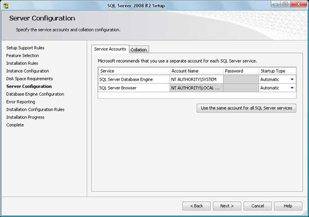This screenshot has height=217, width=309.
Task: Click the Account Name column header
Action: [197, 71]
